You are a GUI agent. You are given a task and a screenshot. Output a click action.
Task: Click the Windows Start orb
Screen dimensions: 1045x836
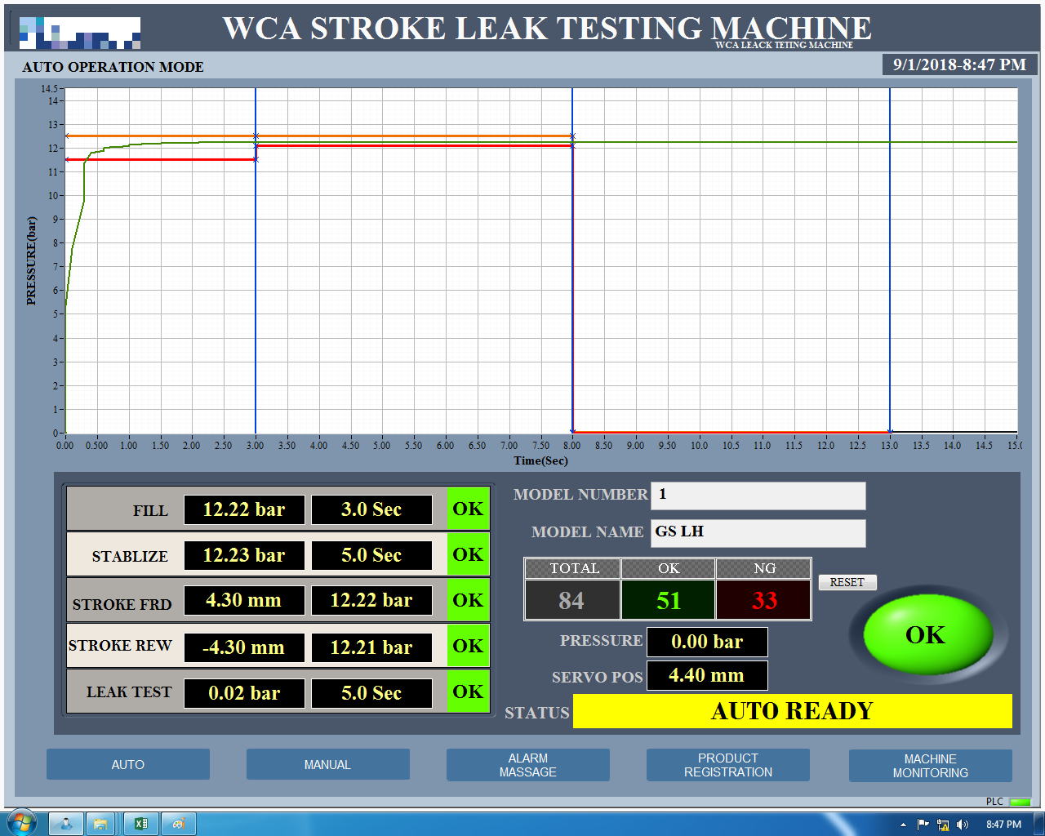[x=20, y=823]
